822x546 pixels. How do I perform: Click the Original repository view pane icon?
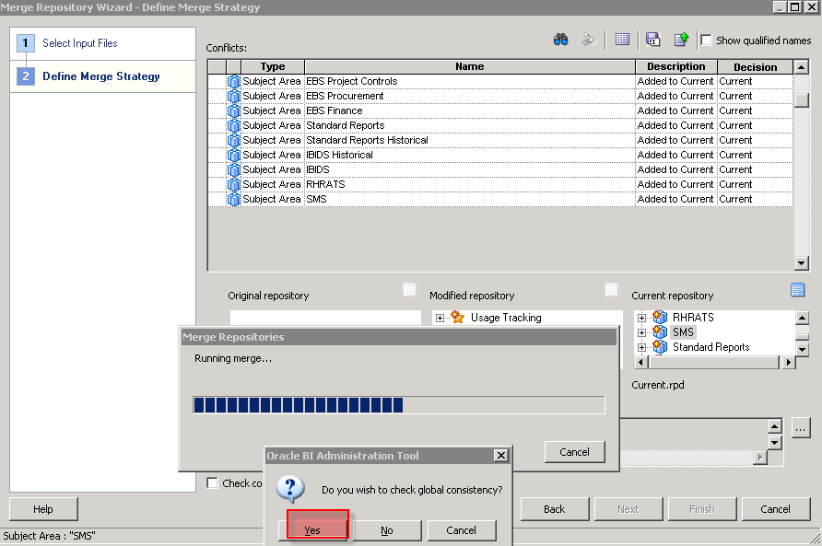coord(409,290)
